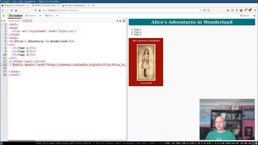Click the browser forward arrow

[x=7, y=10]
